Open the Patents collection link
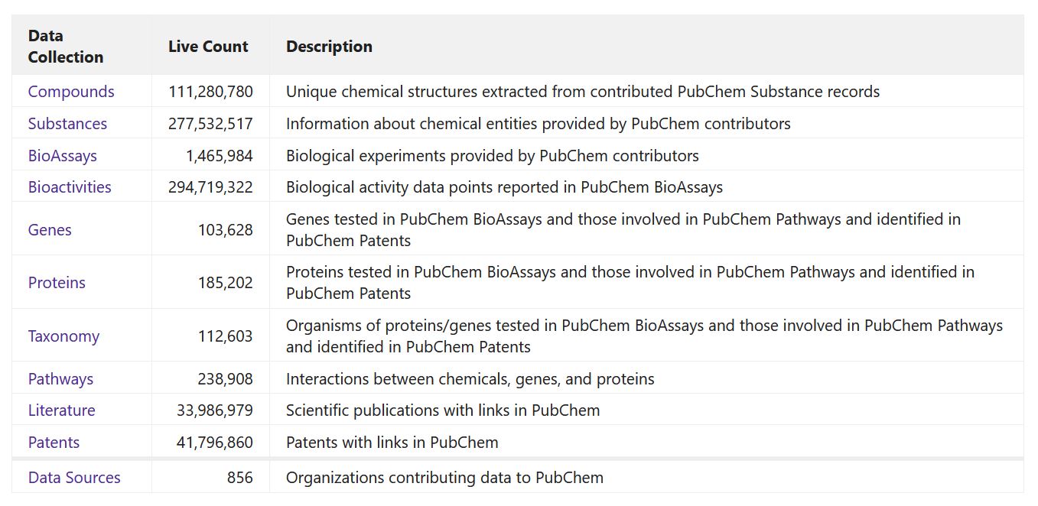The image size is (1038, 506). pyautogui.click(x=54, y=443)
